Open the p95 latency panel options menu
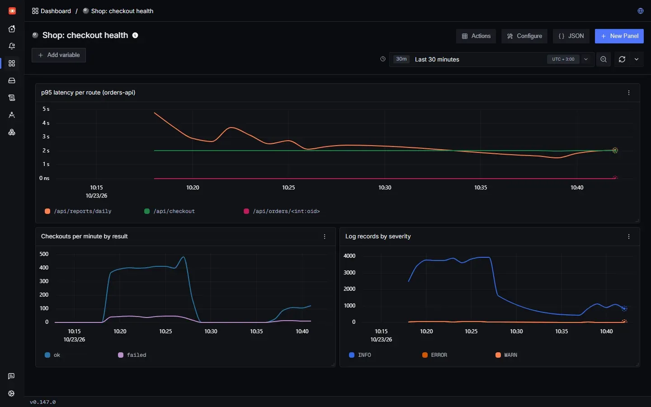 click(x=629, y=93)
